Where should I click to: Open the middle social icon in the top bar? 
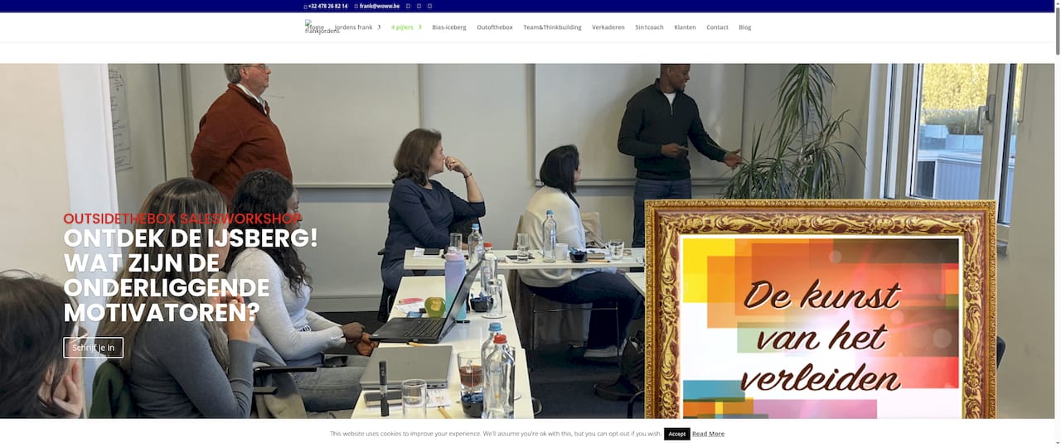click(x=419, y=6)
